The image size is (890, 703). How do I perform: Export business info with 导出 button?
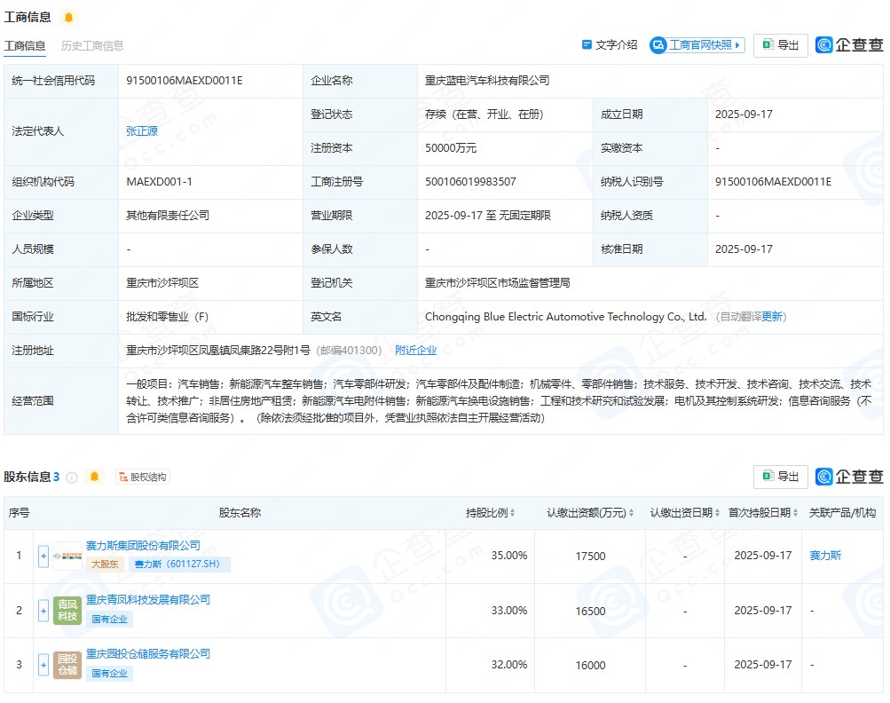pyautogui.click(x=781, y=45)
